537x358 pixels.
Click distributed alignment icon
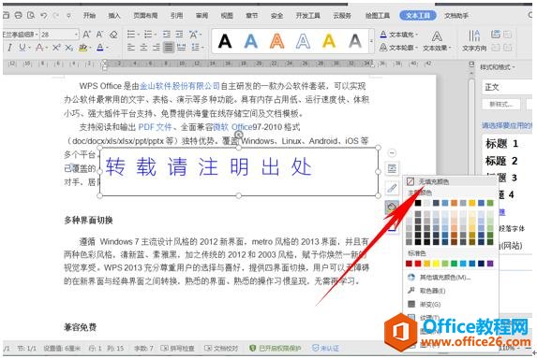(181, 47)
